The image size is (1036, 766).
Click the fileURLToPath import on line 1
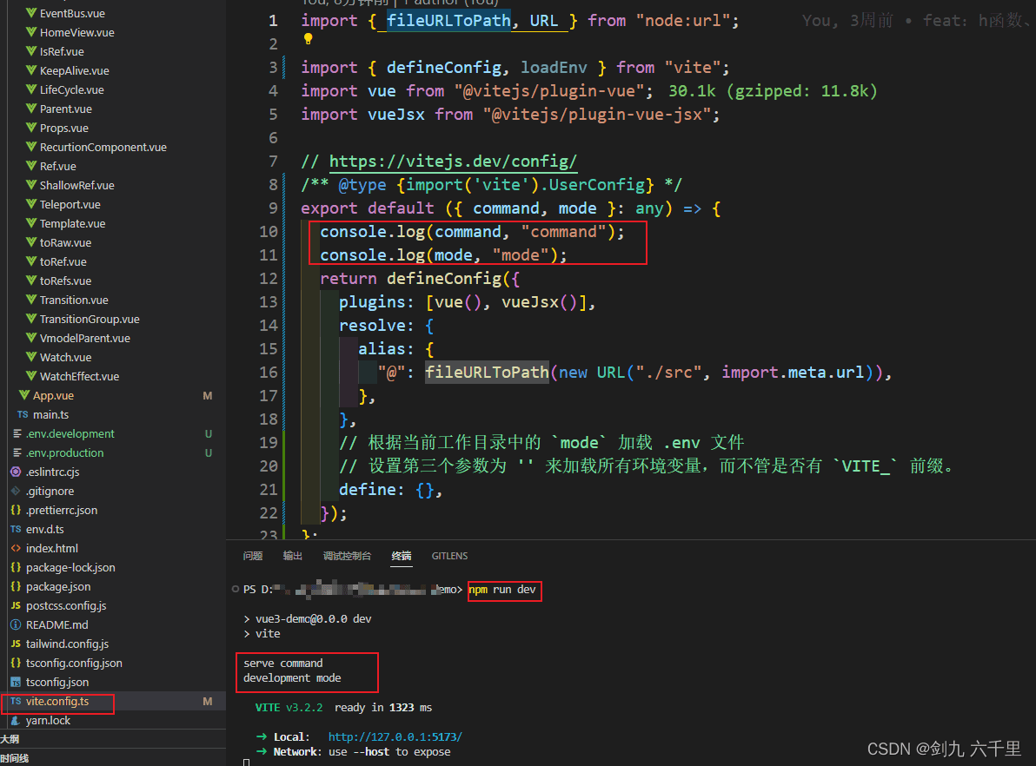coord(448,21)
